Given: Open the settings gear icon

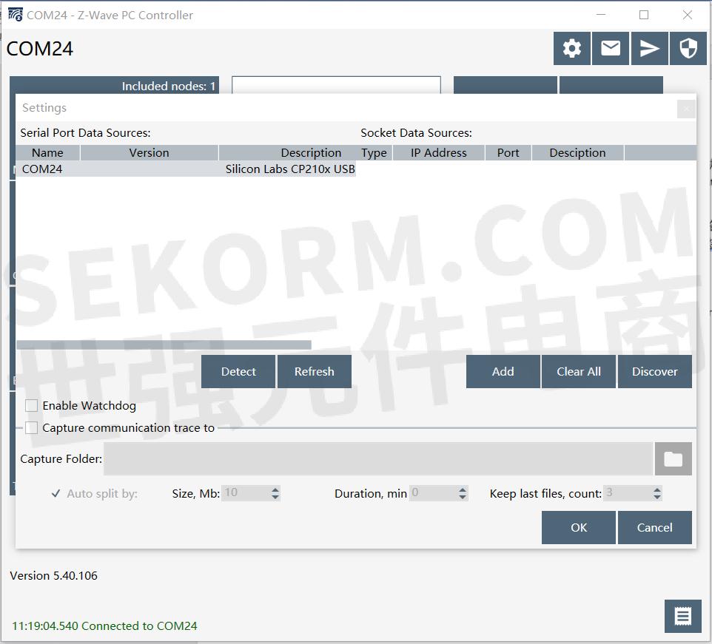Looking at the screenshot, I should [571, 48].
